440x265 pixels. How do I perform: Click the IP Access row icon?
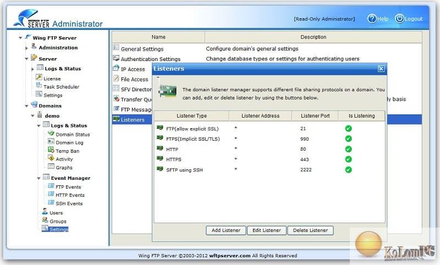[x=116, y=68]
